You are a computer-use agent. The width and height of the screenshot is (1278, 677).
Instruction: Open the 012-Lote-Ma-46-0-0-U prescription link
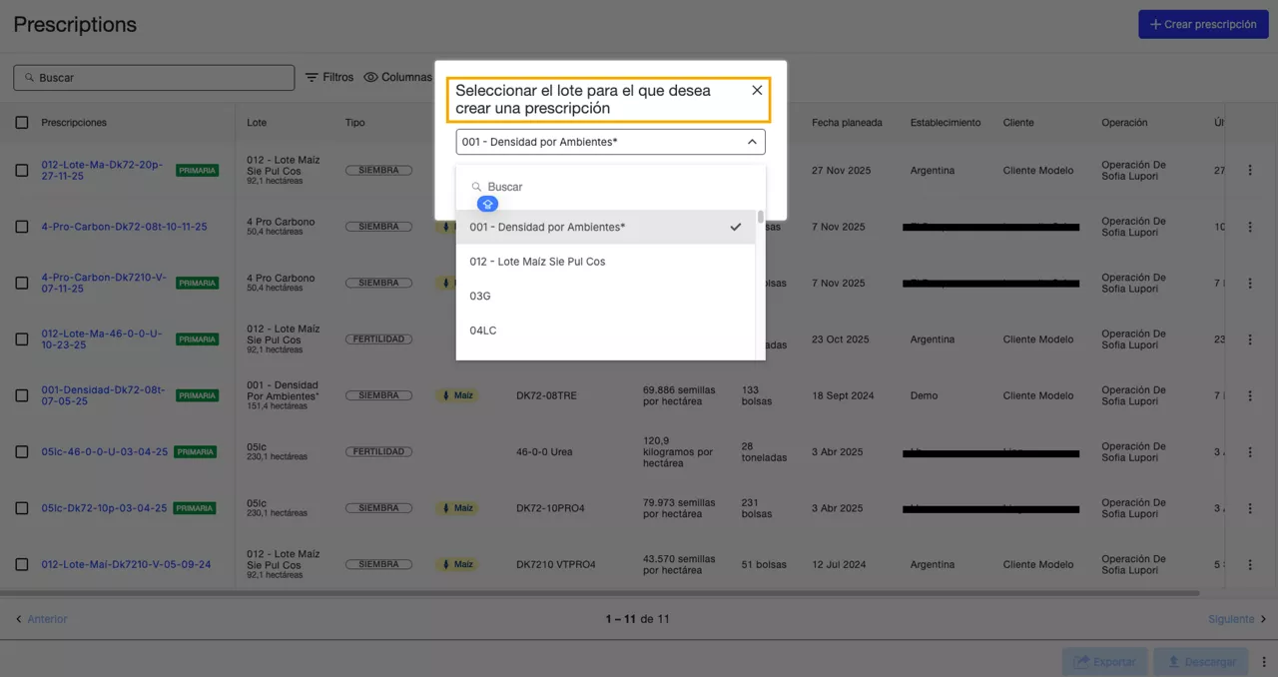pos(101,338)
